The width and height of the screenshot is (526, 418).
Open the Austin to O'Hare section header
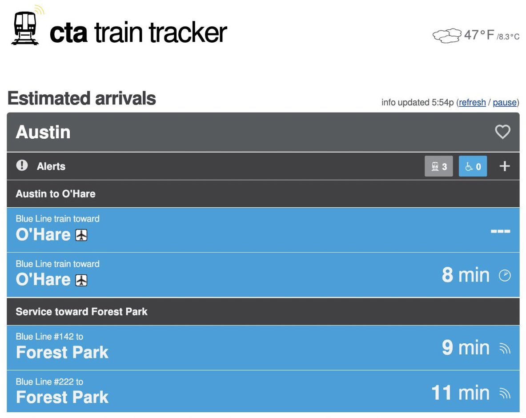[263, 193]
